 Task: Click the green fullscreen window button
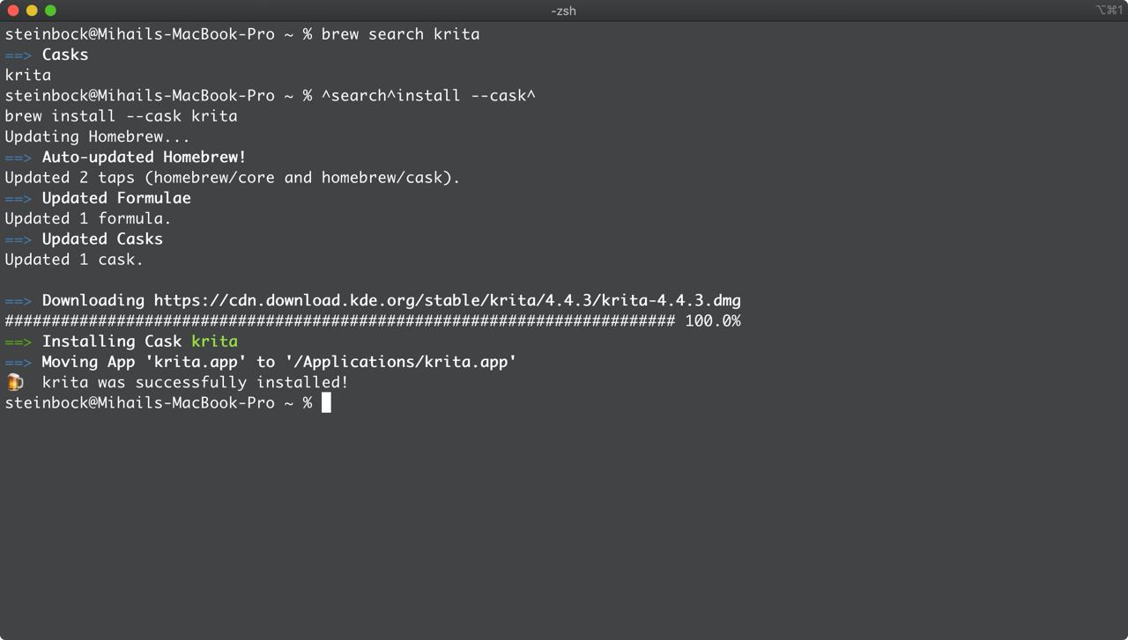[x=50, y=11]
